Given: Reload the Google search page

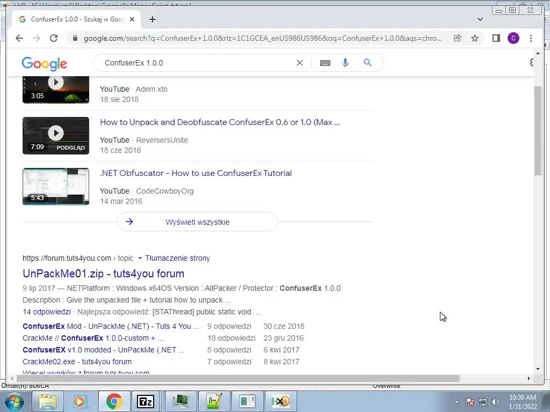Looking at the screenshot, I should (x=54, y=38).
